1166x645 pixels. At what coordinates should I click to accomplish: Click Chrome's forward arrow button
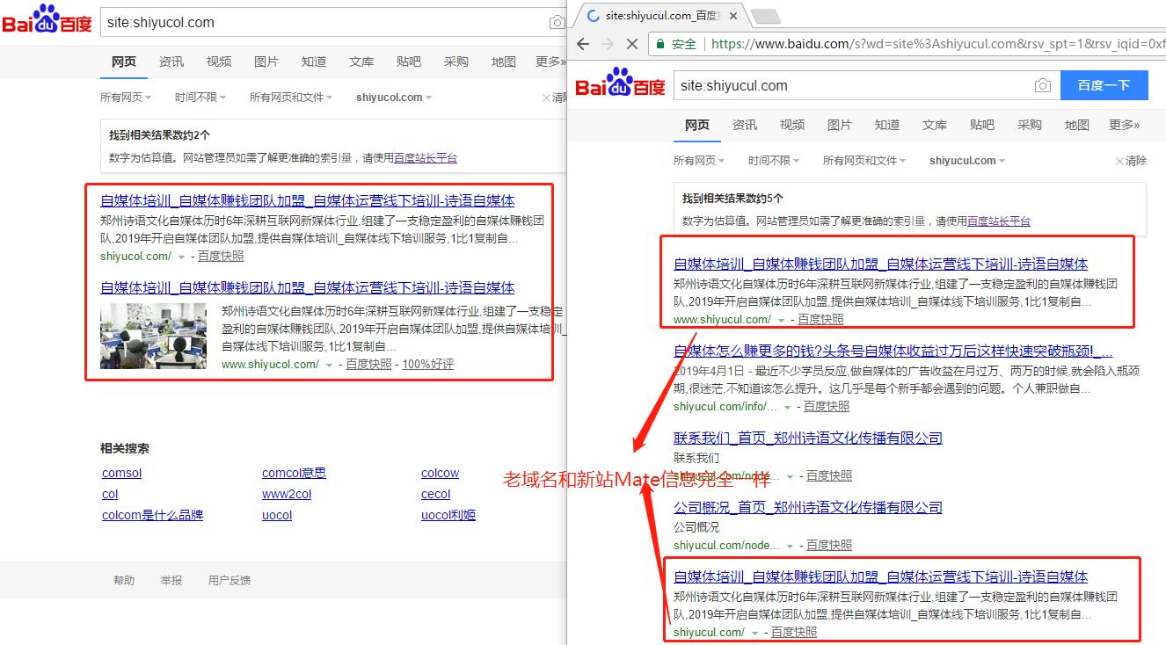click(x=607, y=43)
